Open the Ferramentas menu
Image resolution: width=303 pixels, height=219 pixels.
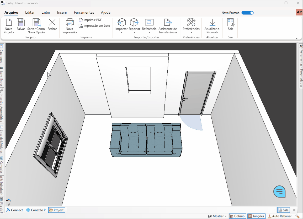pos(84,12)
